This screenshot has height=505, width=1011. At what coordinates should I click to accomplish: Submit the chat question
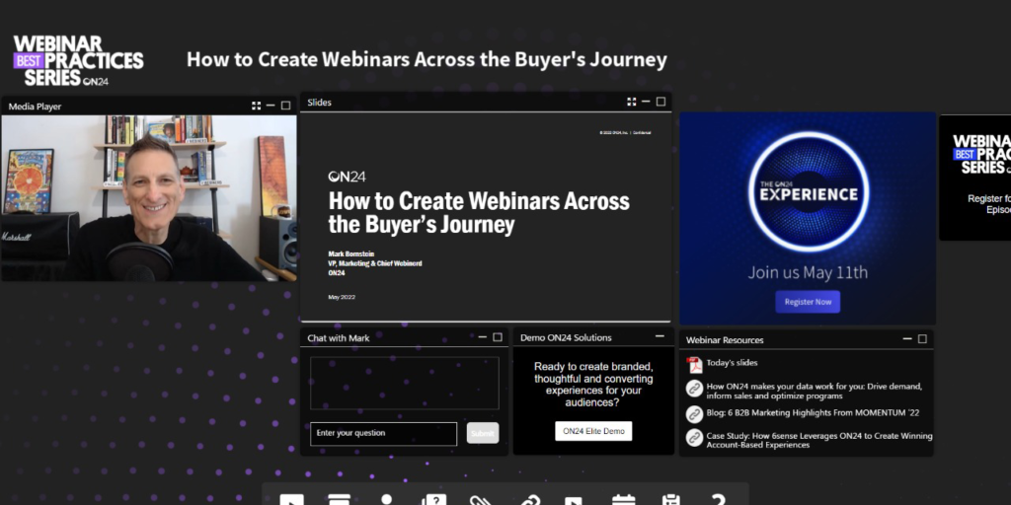pyautogui.click(x=483, y=434)
